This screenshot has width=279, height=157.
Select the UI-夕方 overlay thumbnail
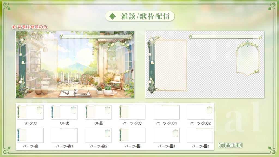coord(30,112)
